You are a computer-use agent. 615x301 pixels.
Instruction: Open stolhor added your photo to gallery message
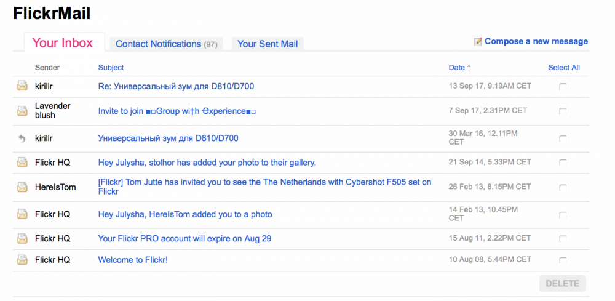point(207,162)
